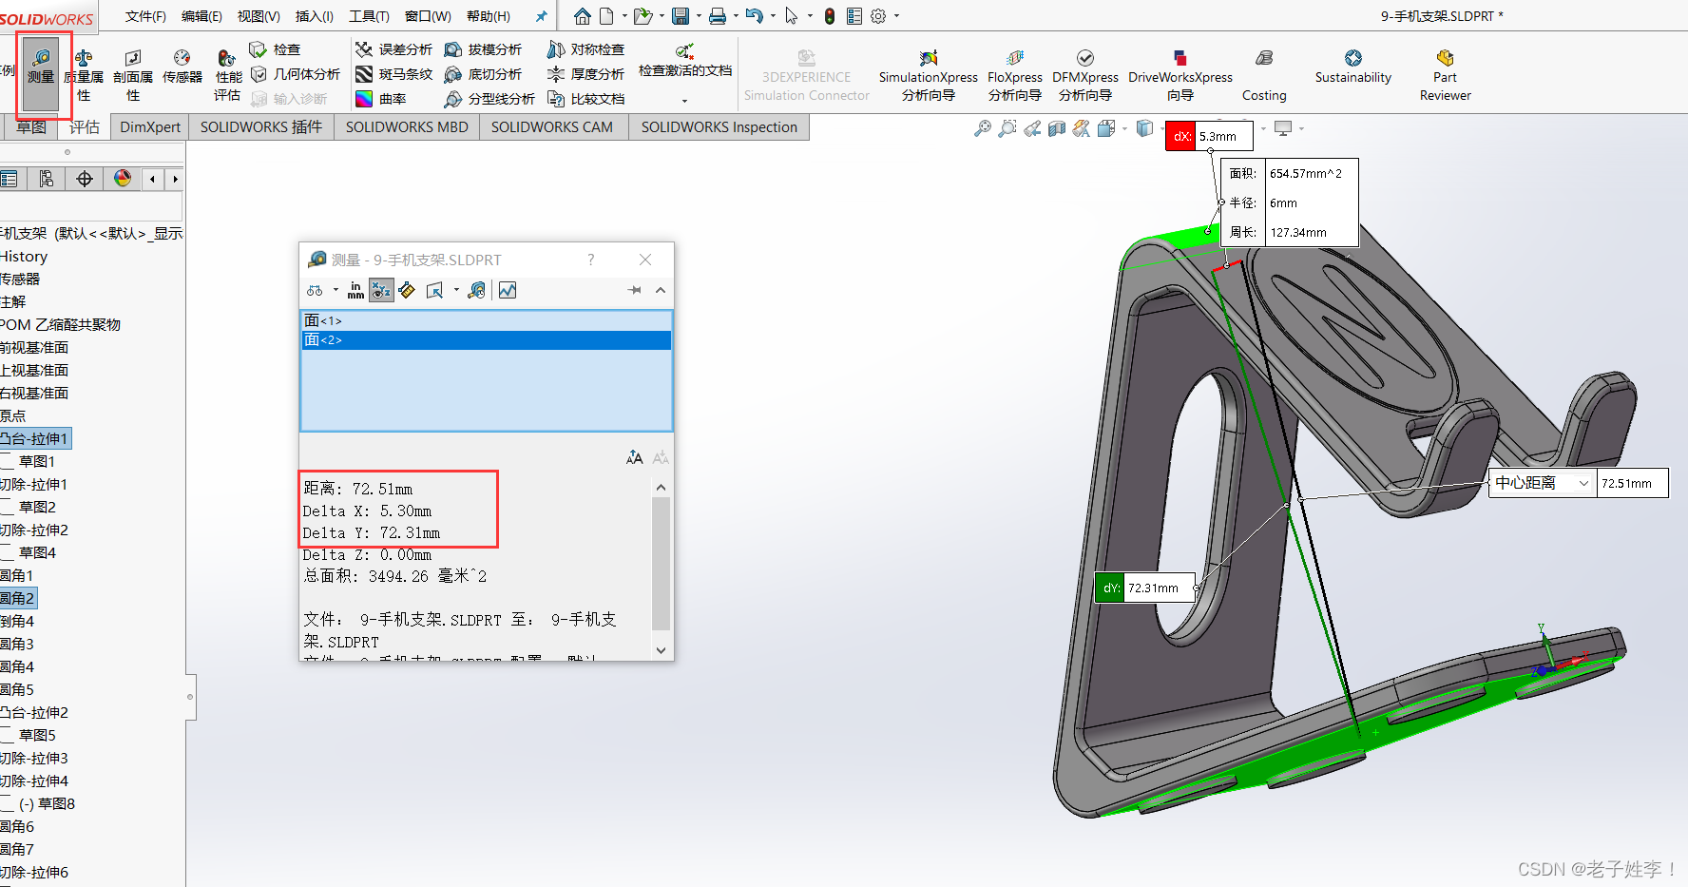Toggle Point-to-Point measure in Measure dialog
1688x887 pixels.
(407, 290)
